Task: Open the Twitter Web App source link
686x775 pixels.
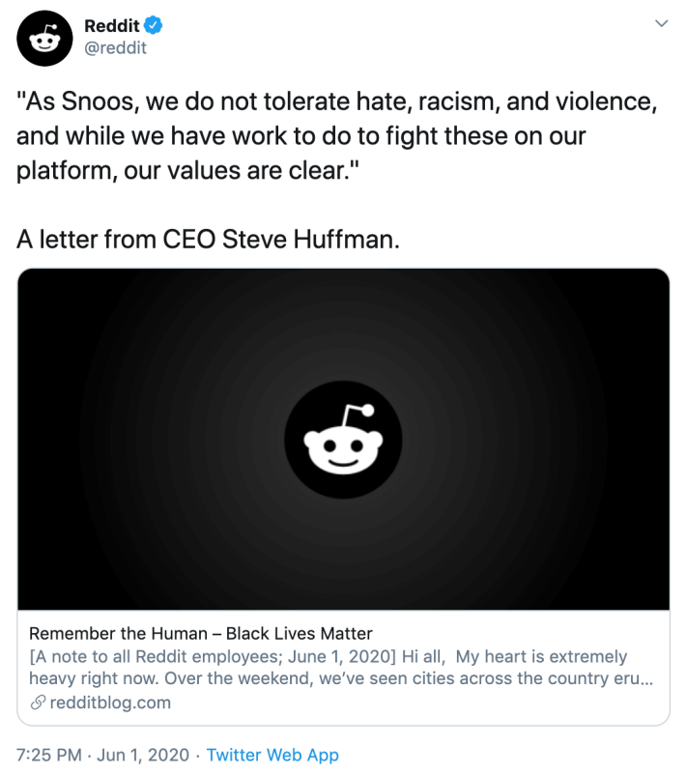Action: point(272,755)
